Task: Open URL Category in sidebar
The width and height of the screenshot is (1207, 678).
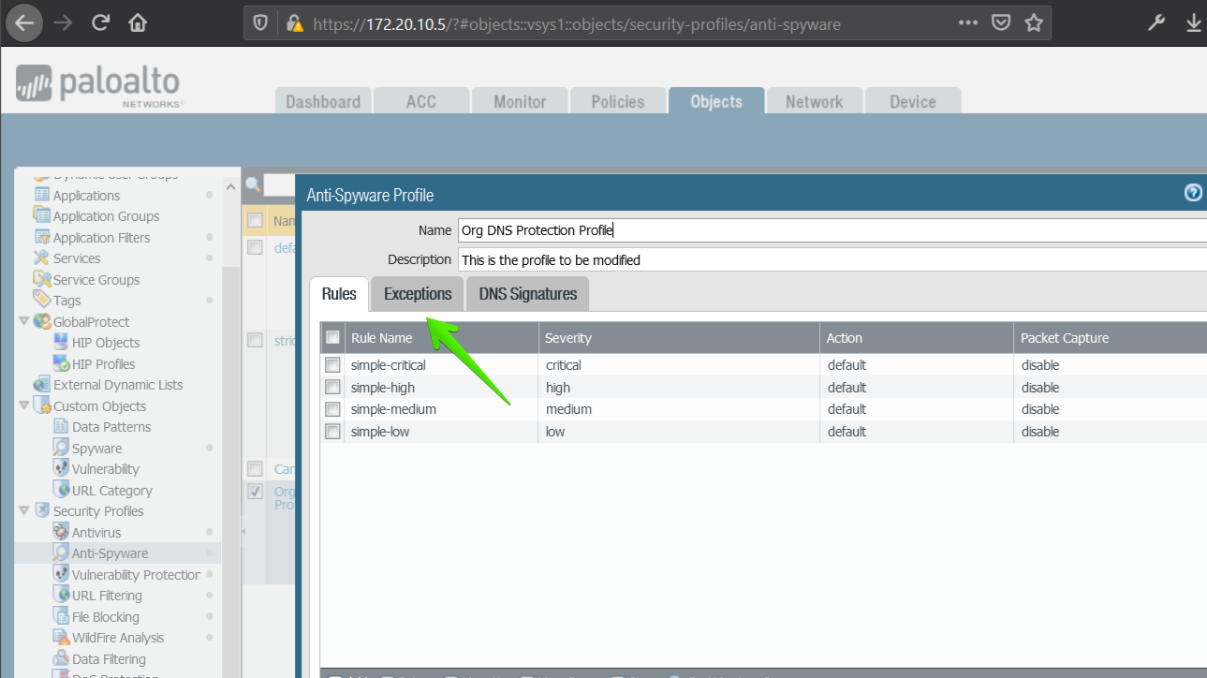Action: point(111,490)
